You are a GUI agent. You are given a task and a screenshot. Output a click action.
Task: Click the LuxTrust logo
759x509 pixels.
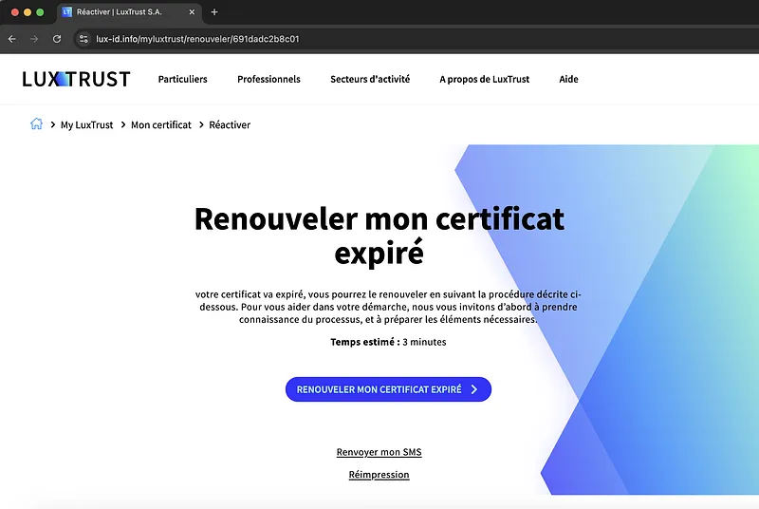click(77, 79)
